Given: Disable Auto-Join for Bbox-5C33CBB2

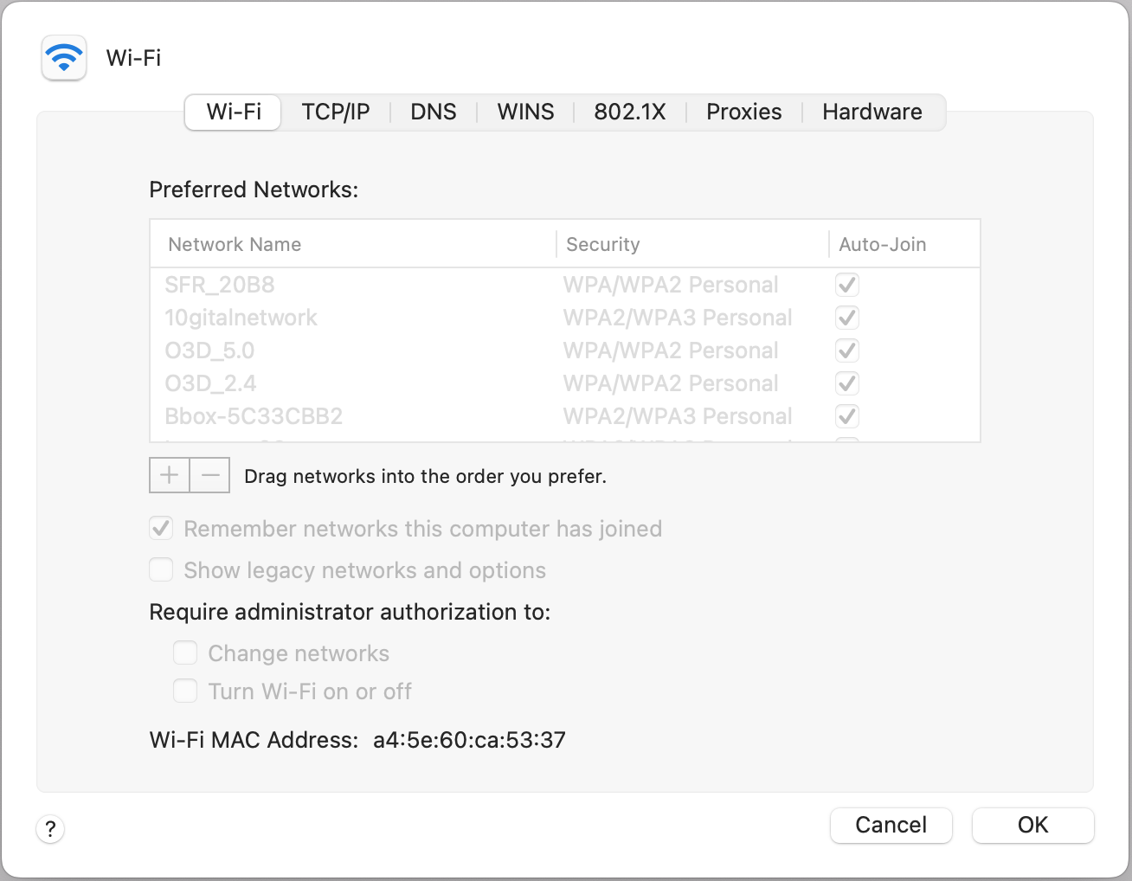Looking at the screenshot, I should pyautogui.click(x=846, y=416).
